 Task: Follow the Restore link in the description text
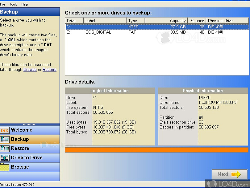point(49,69)
